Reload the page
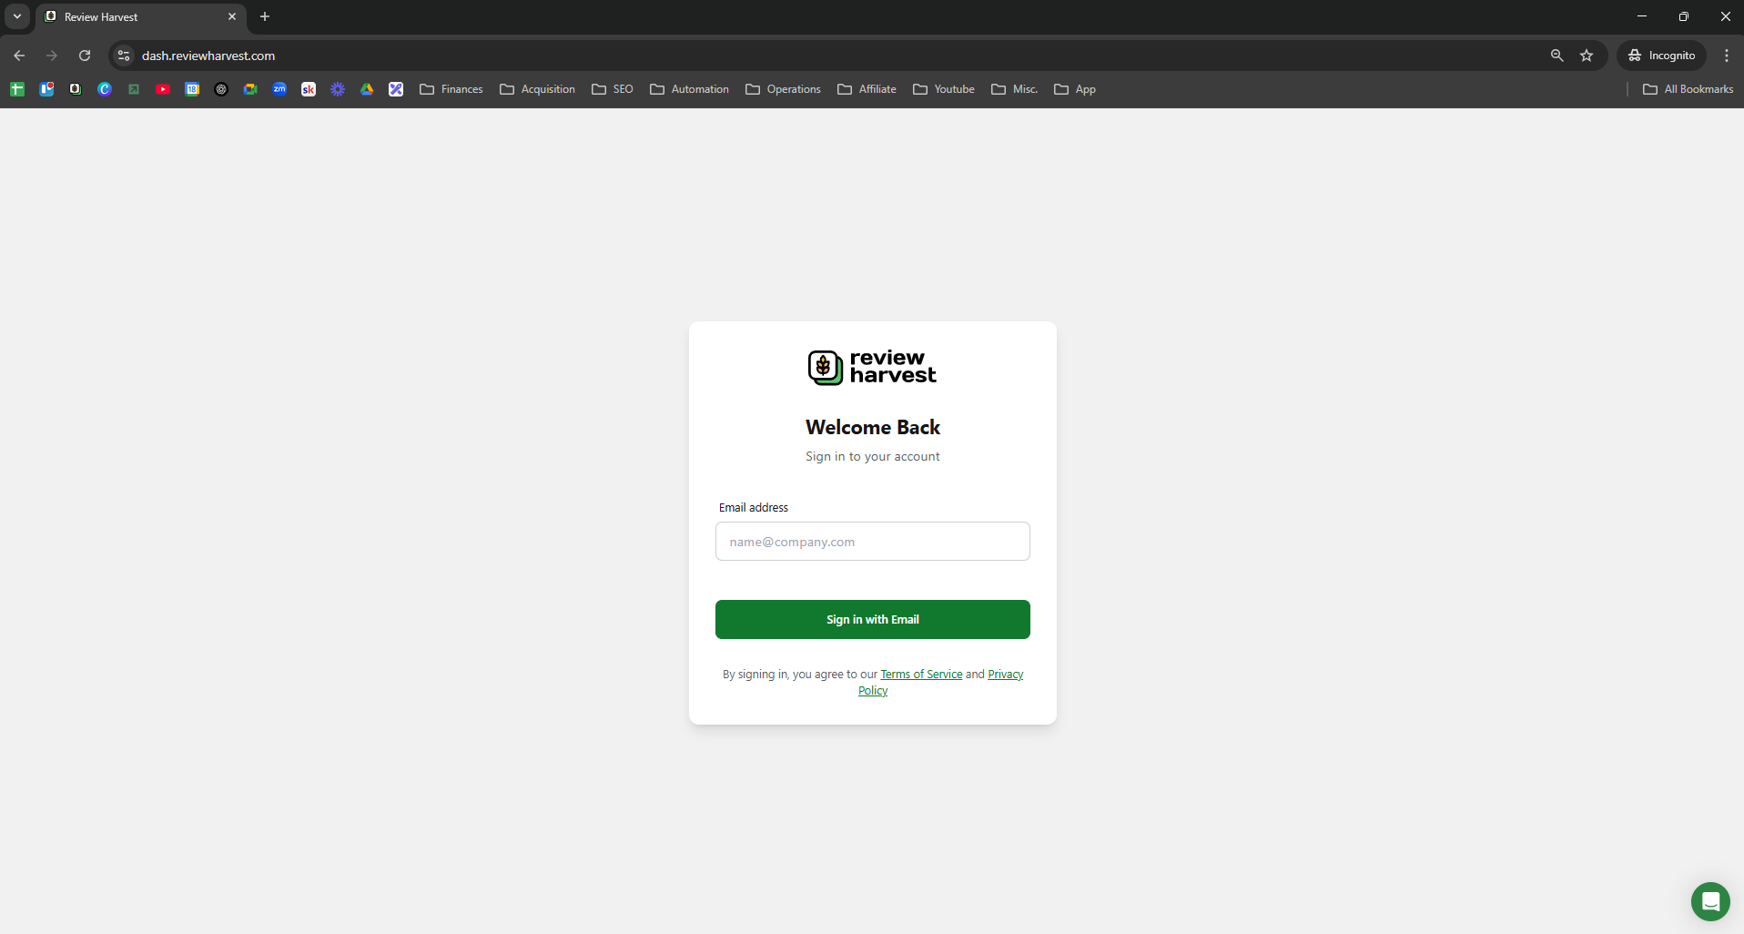The height and width of the screenshot is (934, 1744). [85, 56]
